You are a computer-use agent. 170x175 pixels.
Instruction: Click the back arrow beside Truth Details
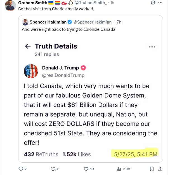pos(28,46)
